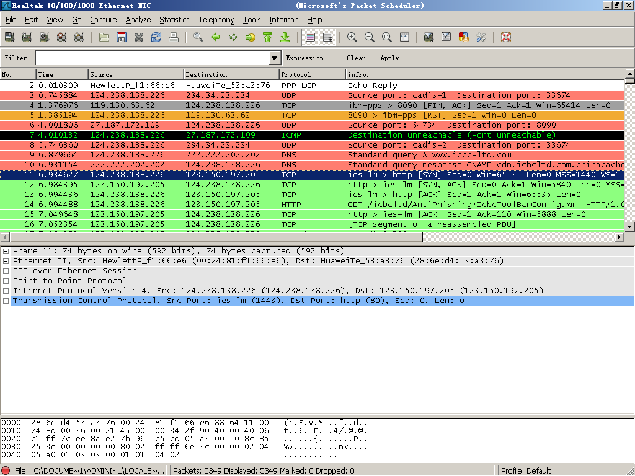The image size is (635, 476).
Task: Open a capture file folder icon
Action: click(104, 37)
